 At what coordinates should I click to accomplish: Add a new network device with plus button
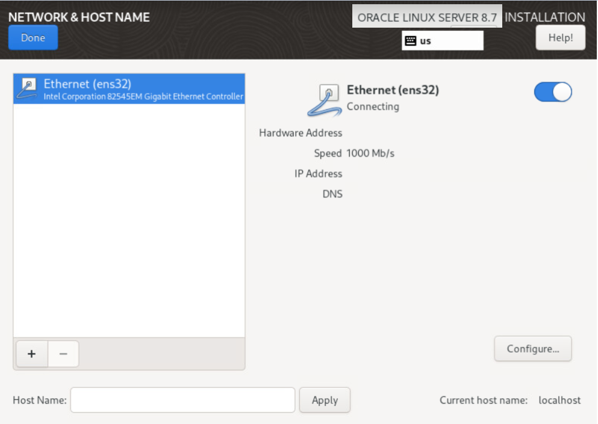(x=31, y=354)
